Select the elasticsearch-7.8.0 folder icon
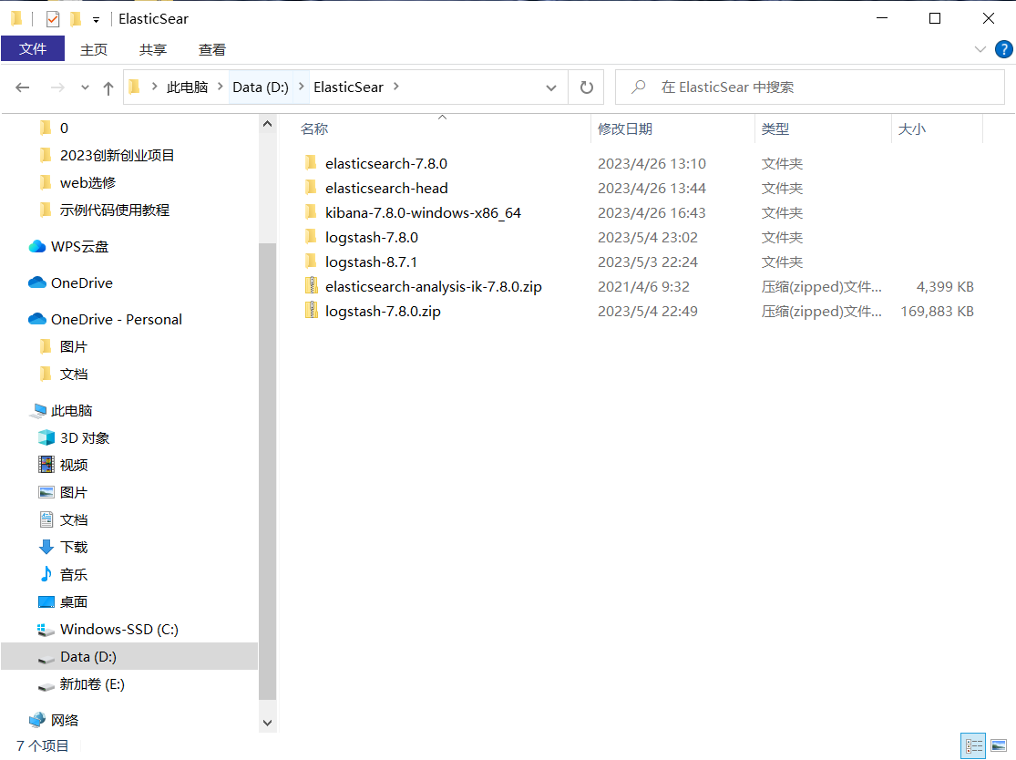Screen dimensions: 1016x760 point(311,162)
